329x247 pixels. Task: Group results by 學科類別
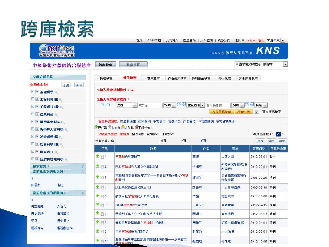(144, 121)
